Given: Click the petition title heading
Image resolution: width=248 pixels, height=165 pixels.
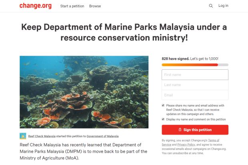Looking at the screenshot, I should 124,32.
